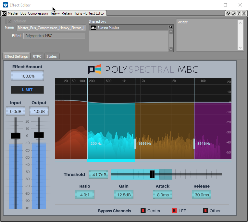Click in the Notes text area
Image resolution: width=248 pixels, height=222 pixels.
(207, 35)
